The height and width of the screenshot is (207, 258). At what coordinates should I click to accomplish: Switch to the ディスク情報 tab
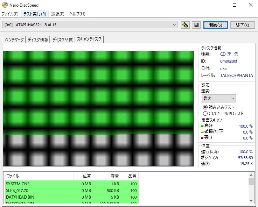pyautogui.click(x=38, y=40)
